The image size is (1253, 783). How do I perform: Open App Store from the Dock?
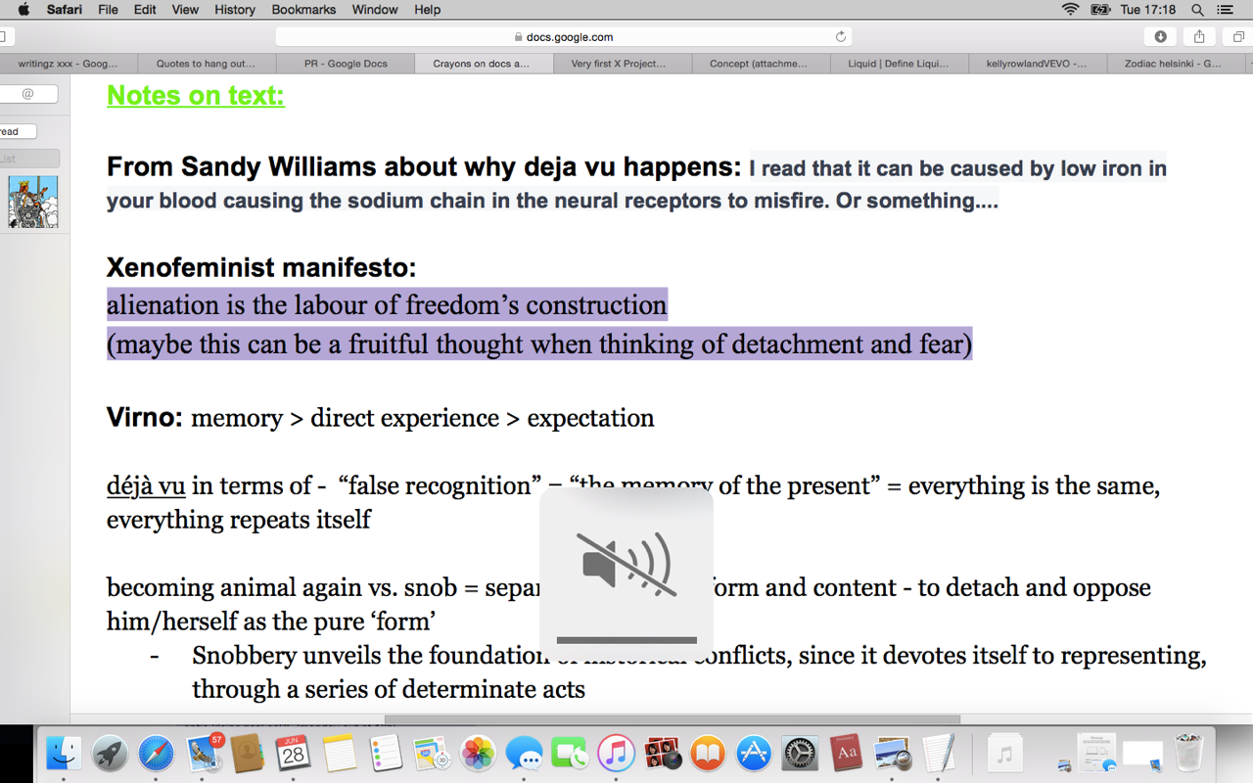754,754
